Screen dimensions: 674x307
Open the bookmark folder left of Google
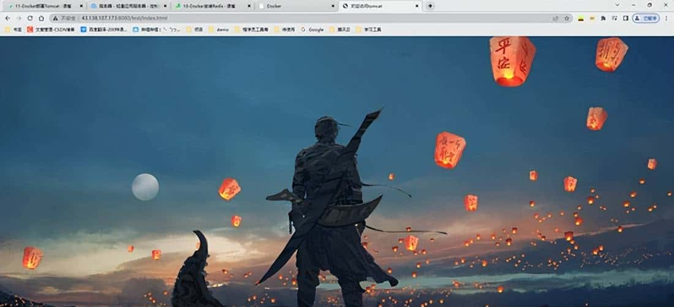[x=284, y=29]
